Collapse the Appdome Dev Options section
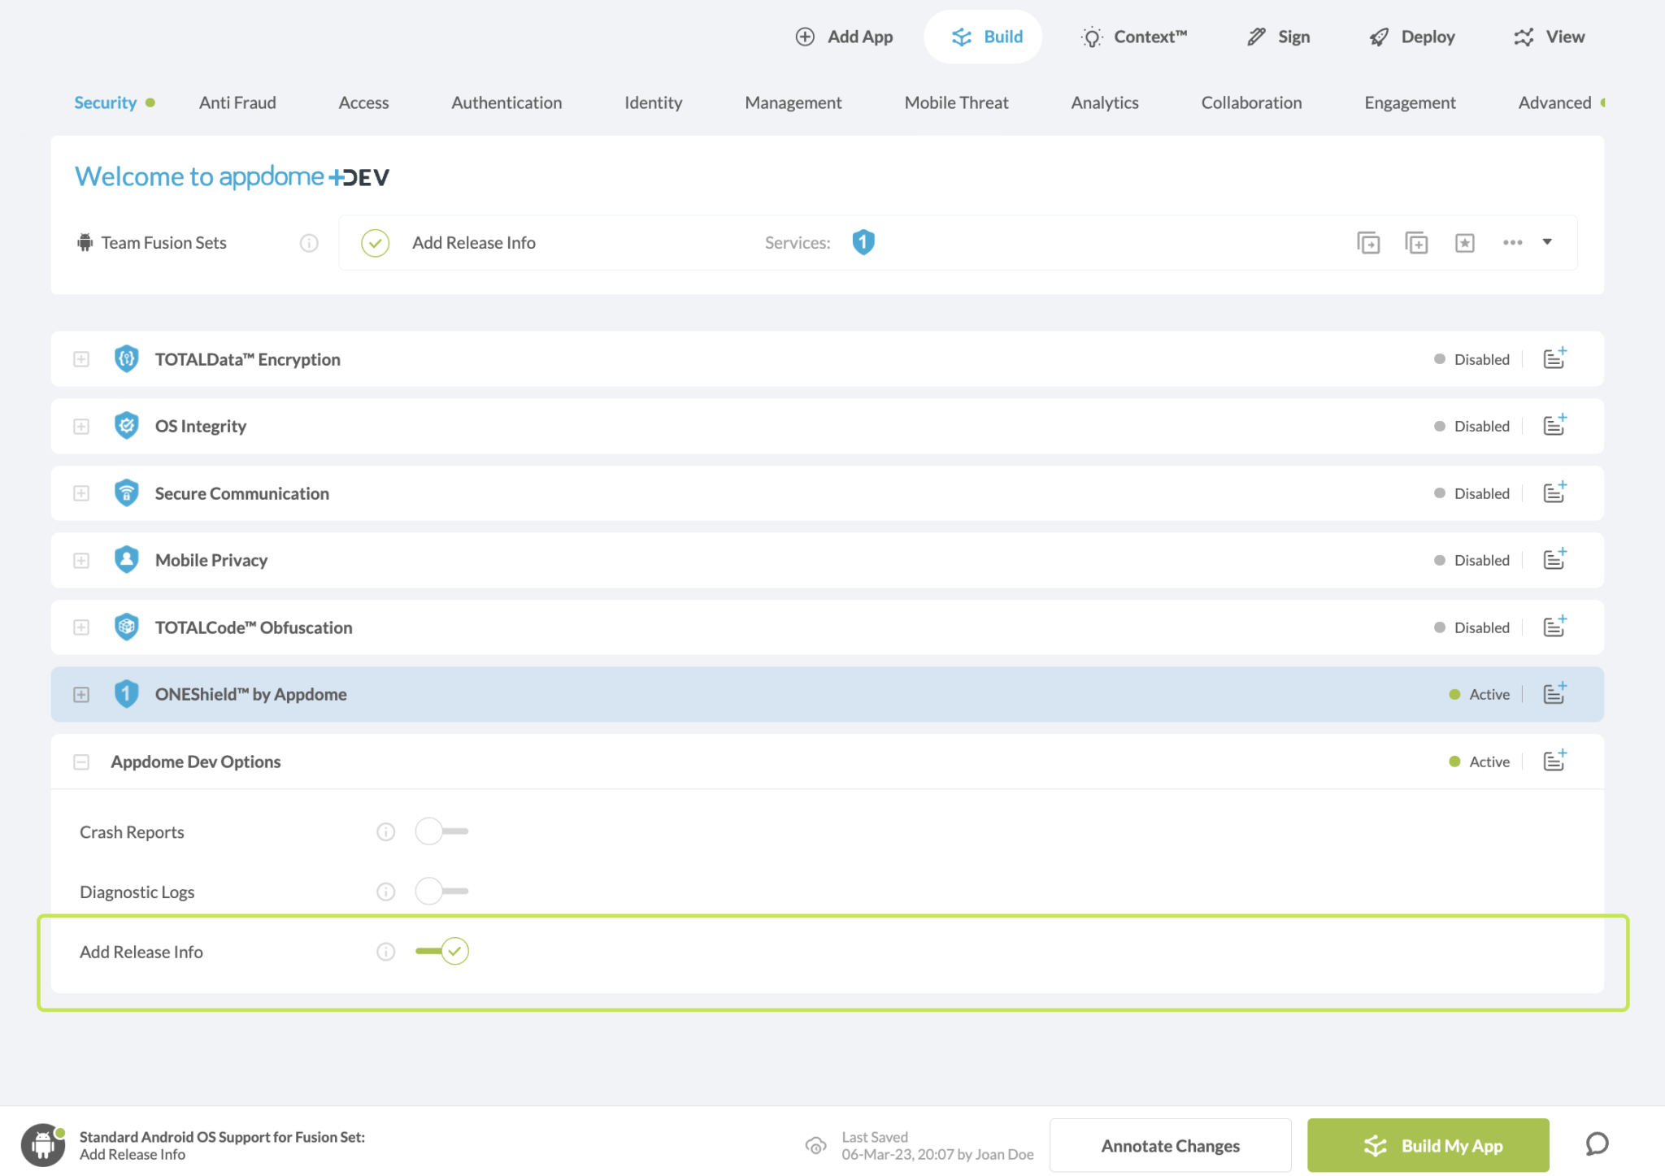 click(81, 762)
